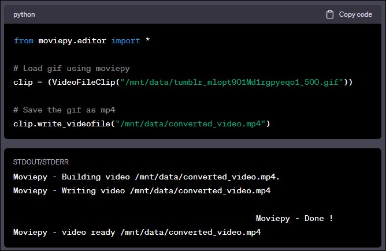Screen dimensions: 386x251
Task: Click the gif file path string
Action: 232,82
